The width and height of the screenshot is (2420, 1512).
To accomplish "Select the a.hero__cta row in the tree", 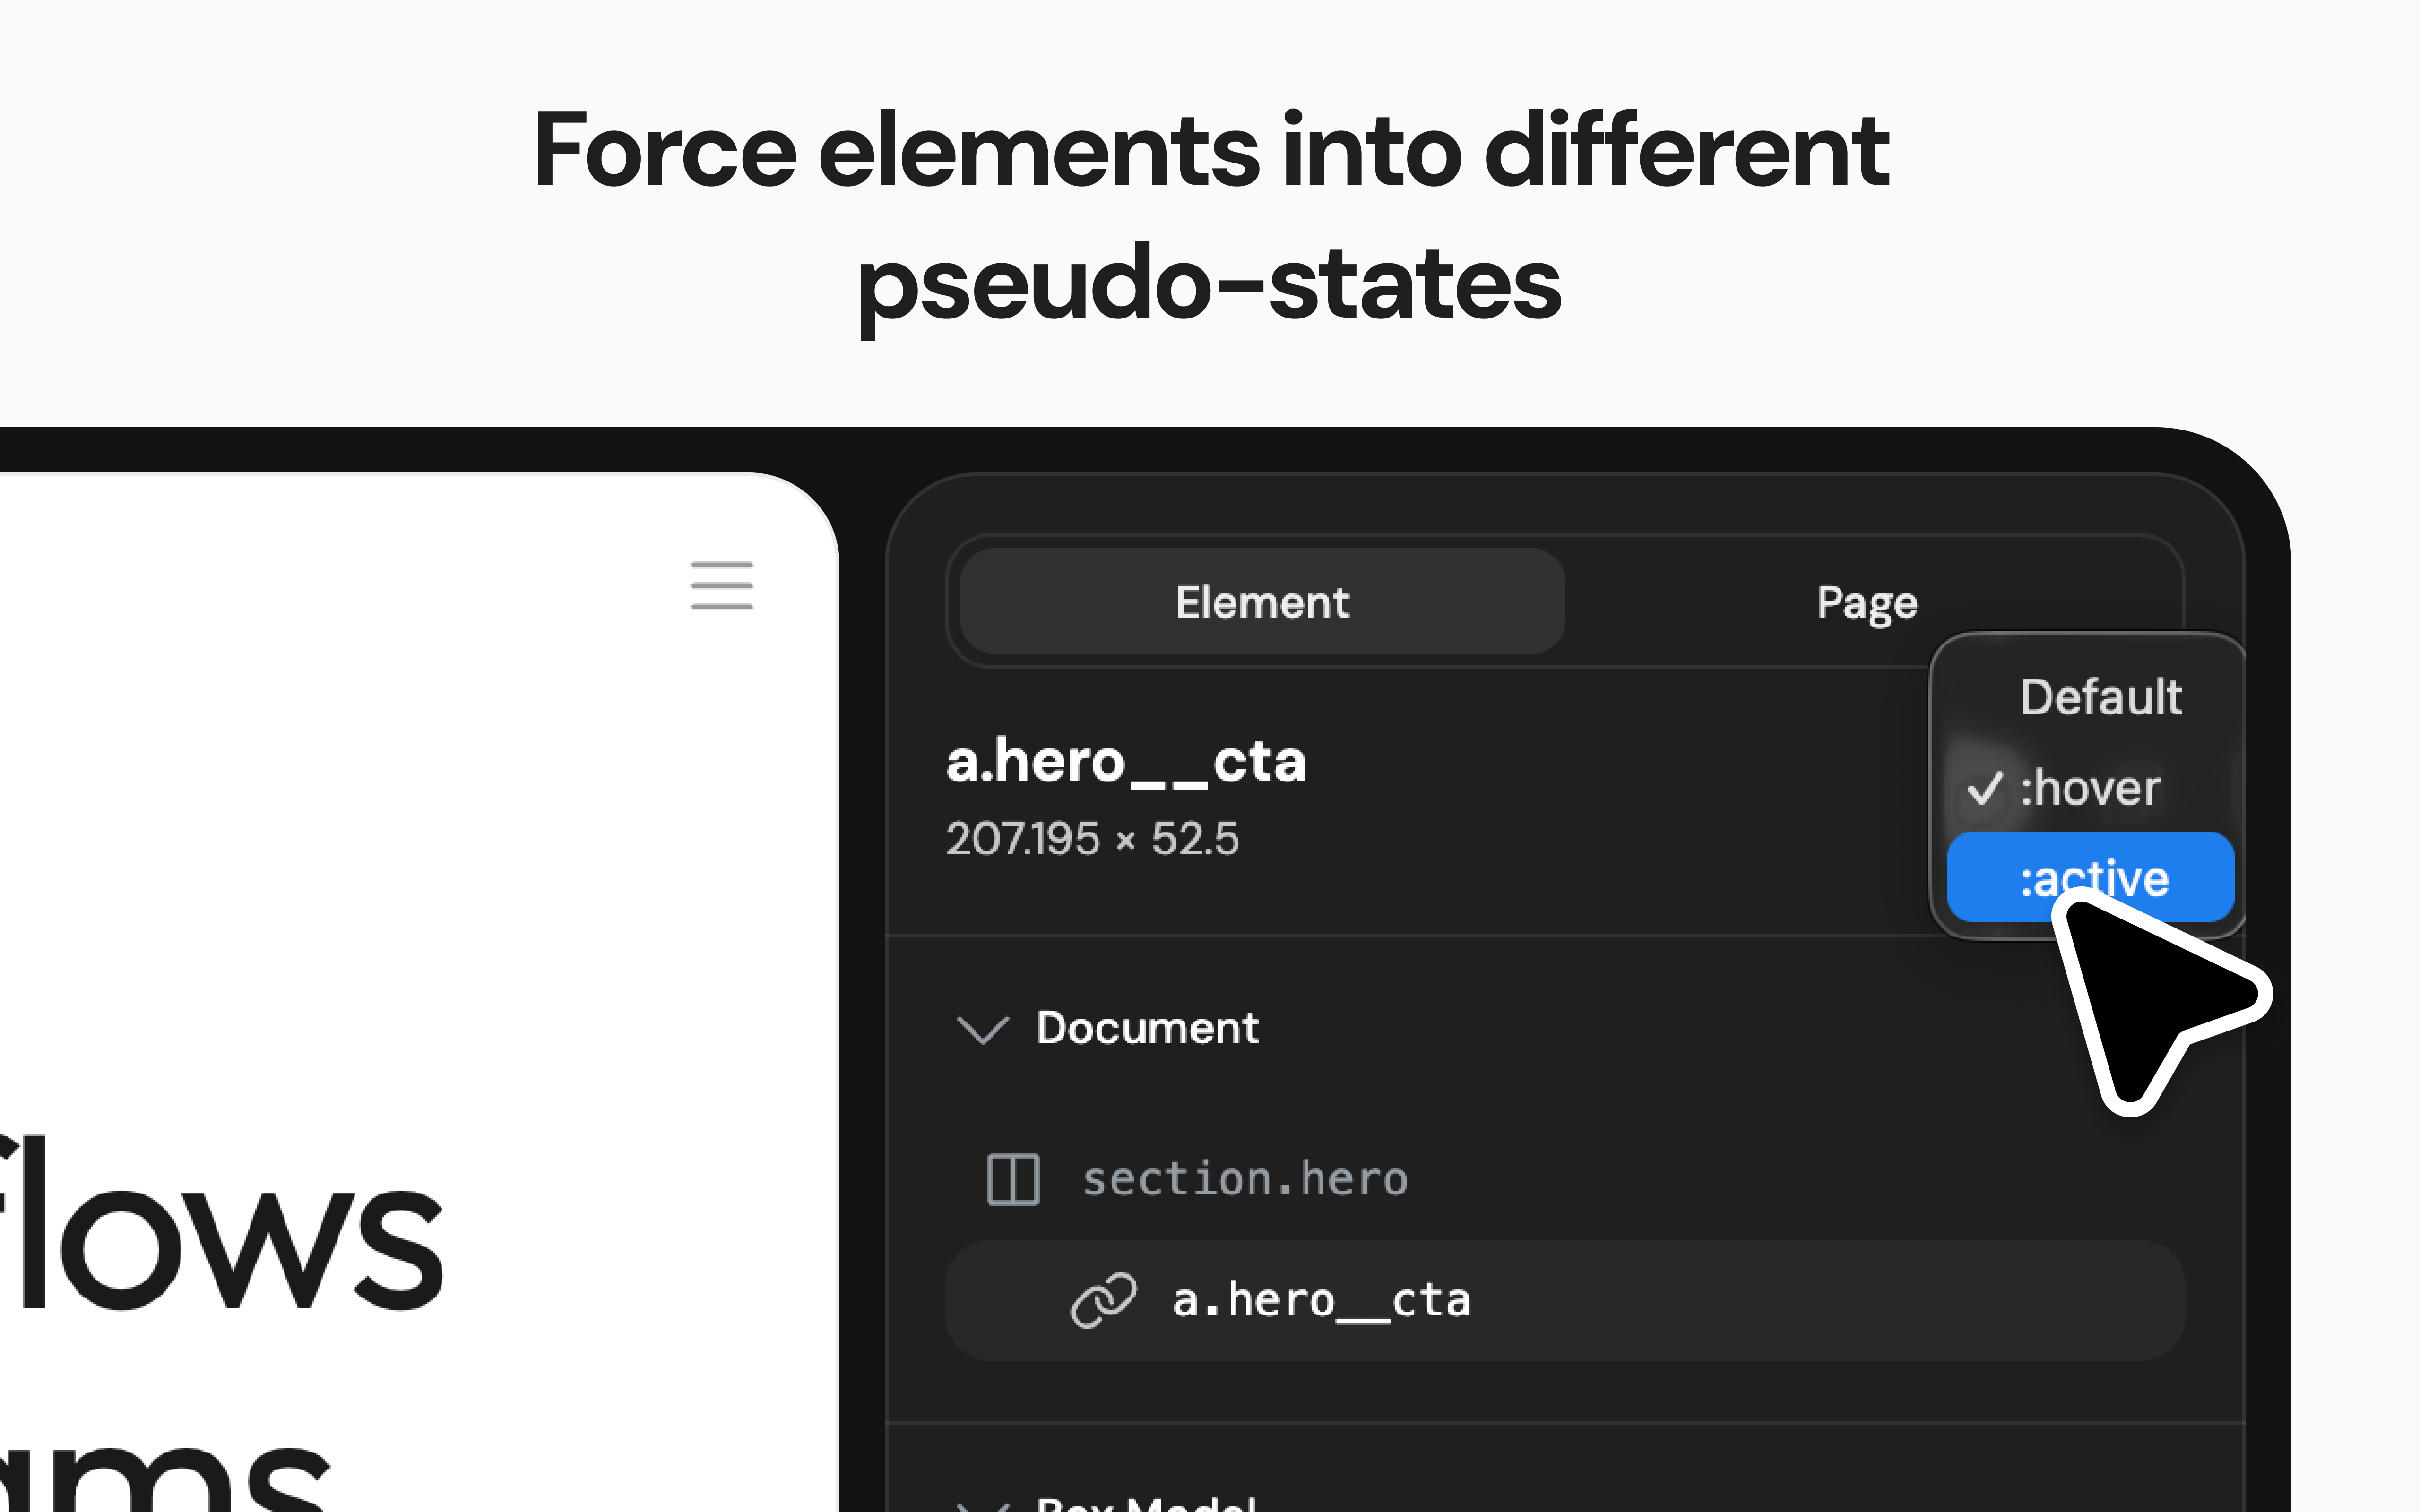I will tap(1564, 1300).
